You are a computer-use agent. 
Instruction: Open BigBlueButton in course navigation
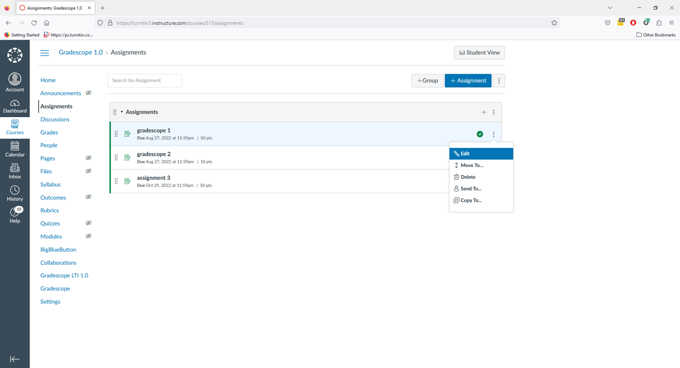(x=58, y=250)
